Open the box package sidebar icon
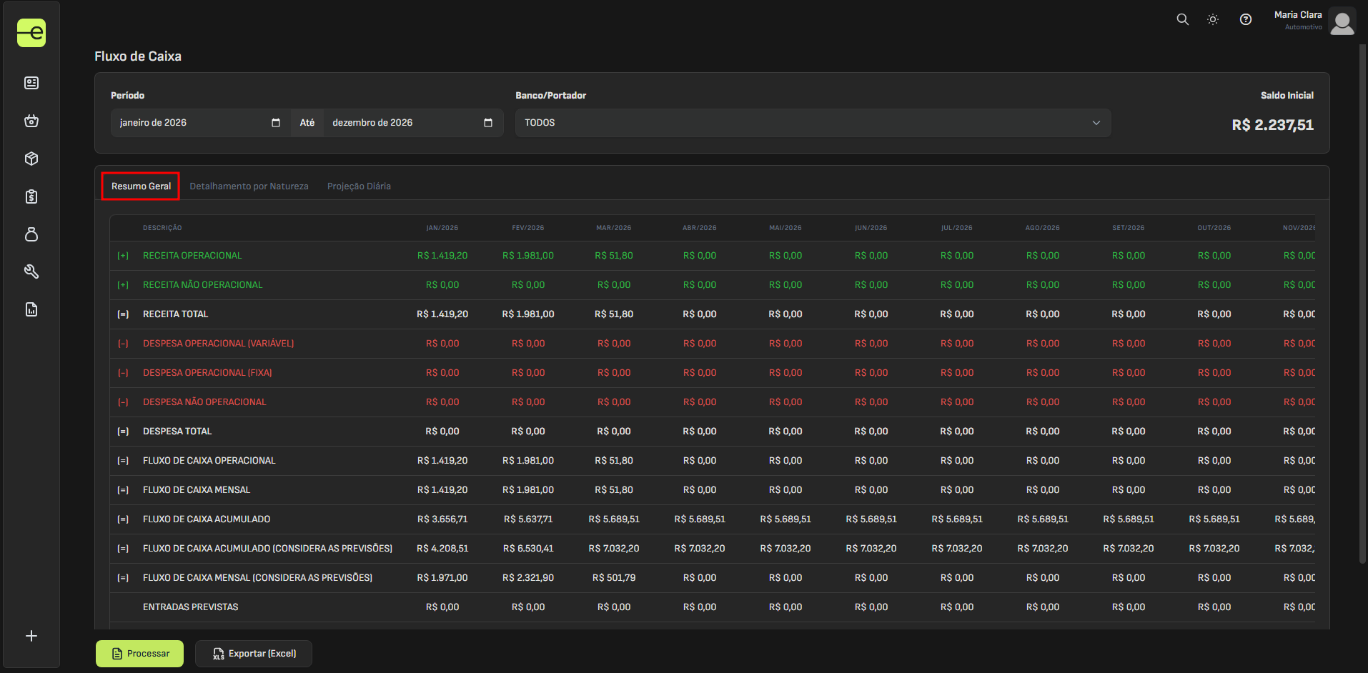The image size is (1368, 673). coord(31,159)
